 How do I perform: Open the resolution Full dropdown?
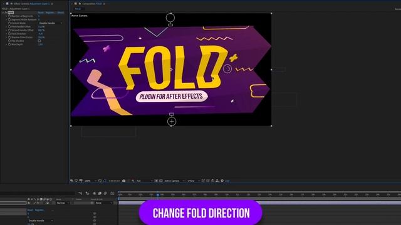(144, 181)
